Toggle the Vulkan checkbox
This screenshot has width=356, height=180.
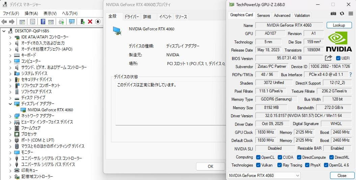click(258, 165)
